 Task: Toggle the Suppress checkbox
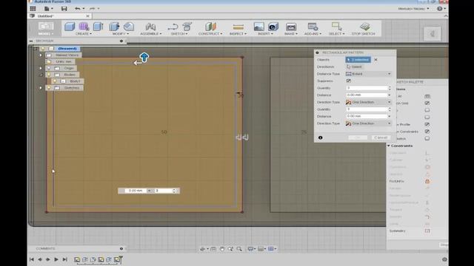click(349, 81)
